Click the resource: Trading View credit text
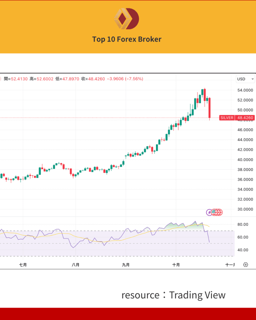 (173, 295)
